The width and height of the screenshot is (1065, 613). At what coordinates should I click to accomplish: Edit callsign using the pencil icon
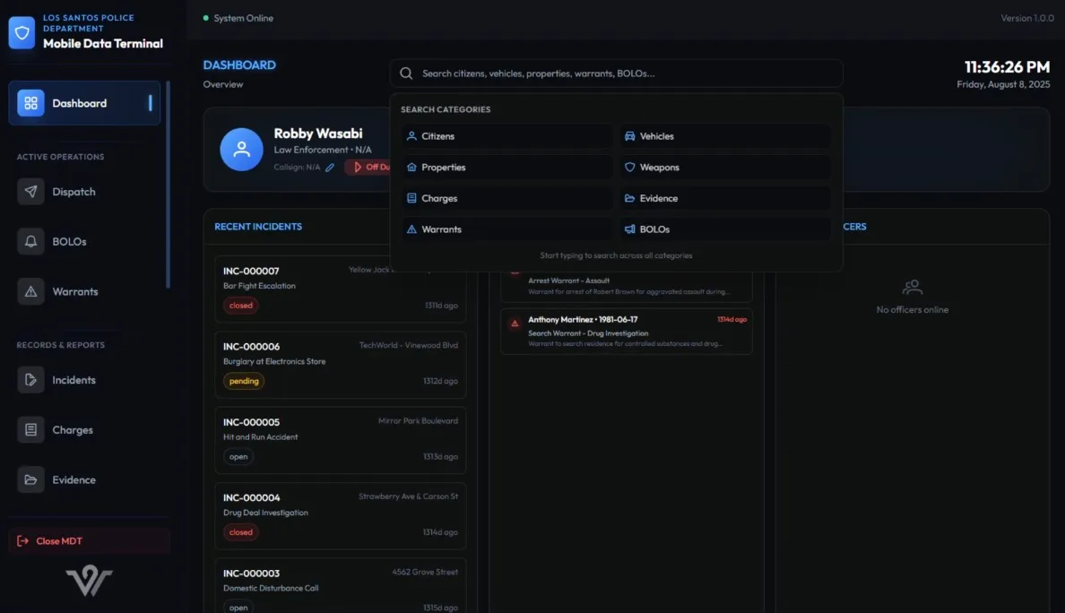329,167
